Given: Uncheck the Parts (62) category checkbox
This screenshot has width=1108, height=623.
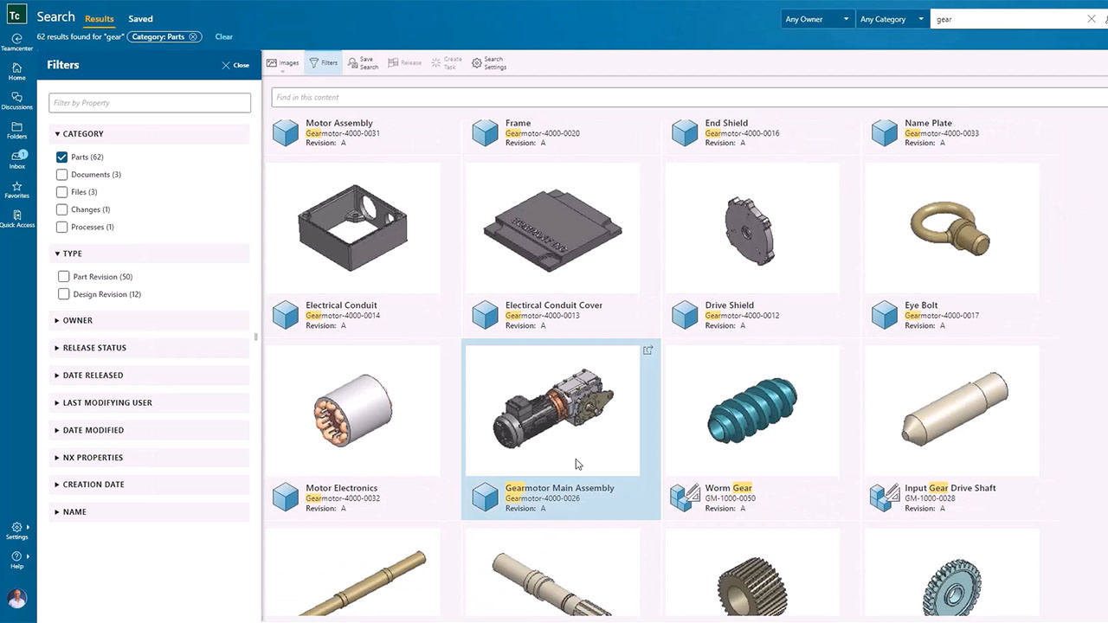Looking at the screenshot, I should pyautogui.click(x=61, y=157).
